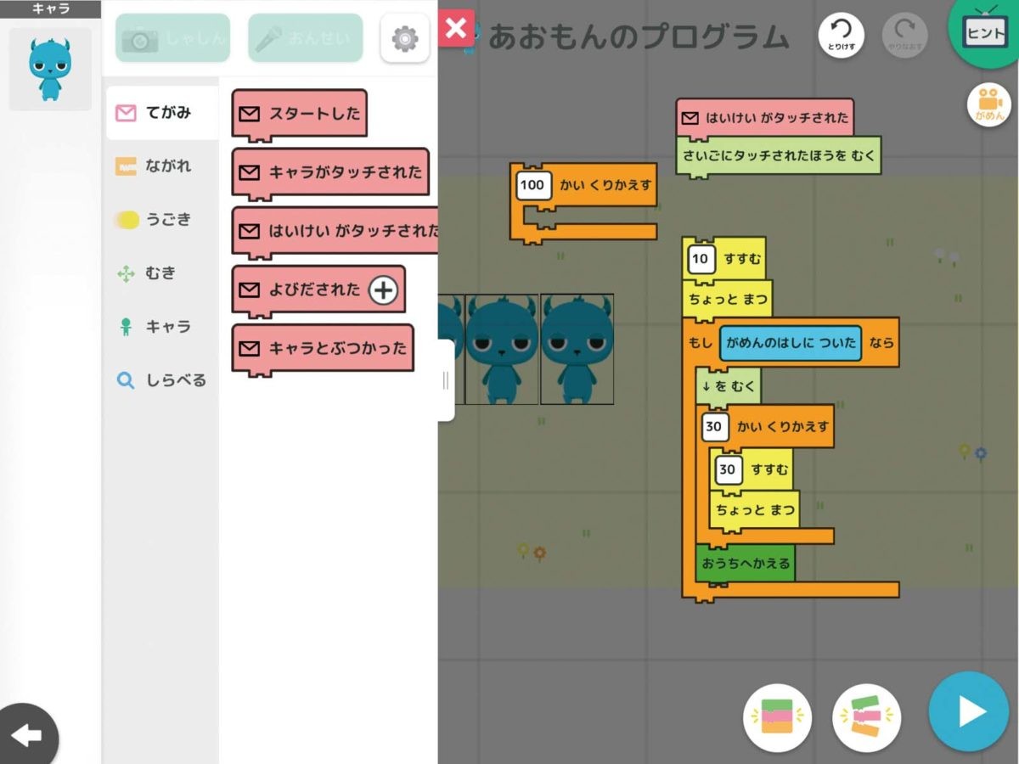This screenshot has height=764, width=1019.
Task: Select the むき category
Action: click(x=161, y=273)
